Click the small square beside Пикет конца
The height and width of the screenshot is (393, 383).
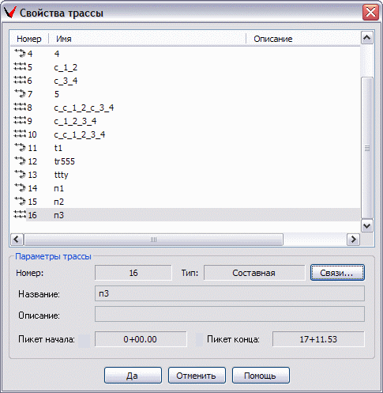(199, 339)
